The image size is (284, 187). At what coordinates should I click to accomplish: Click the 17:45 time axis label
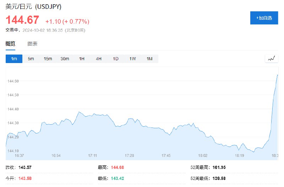[166, 155]
